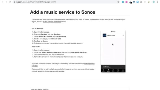Viewport: 160px width, 90px height.
Task: Open the blue download-arrow extension
Action: [x=137, y=2]
